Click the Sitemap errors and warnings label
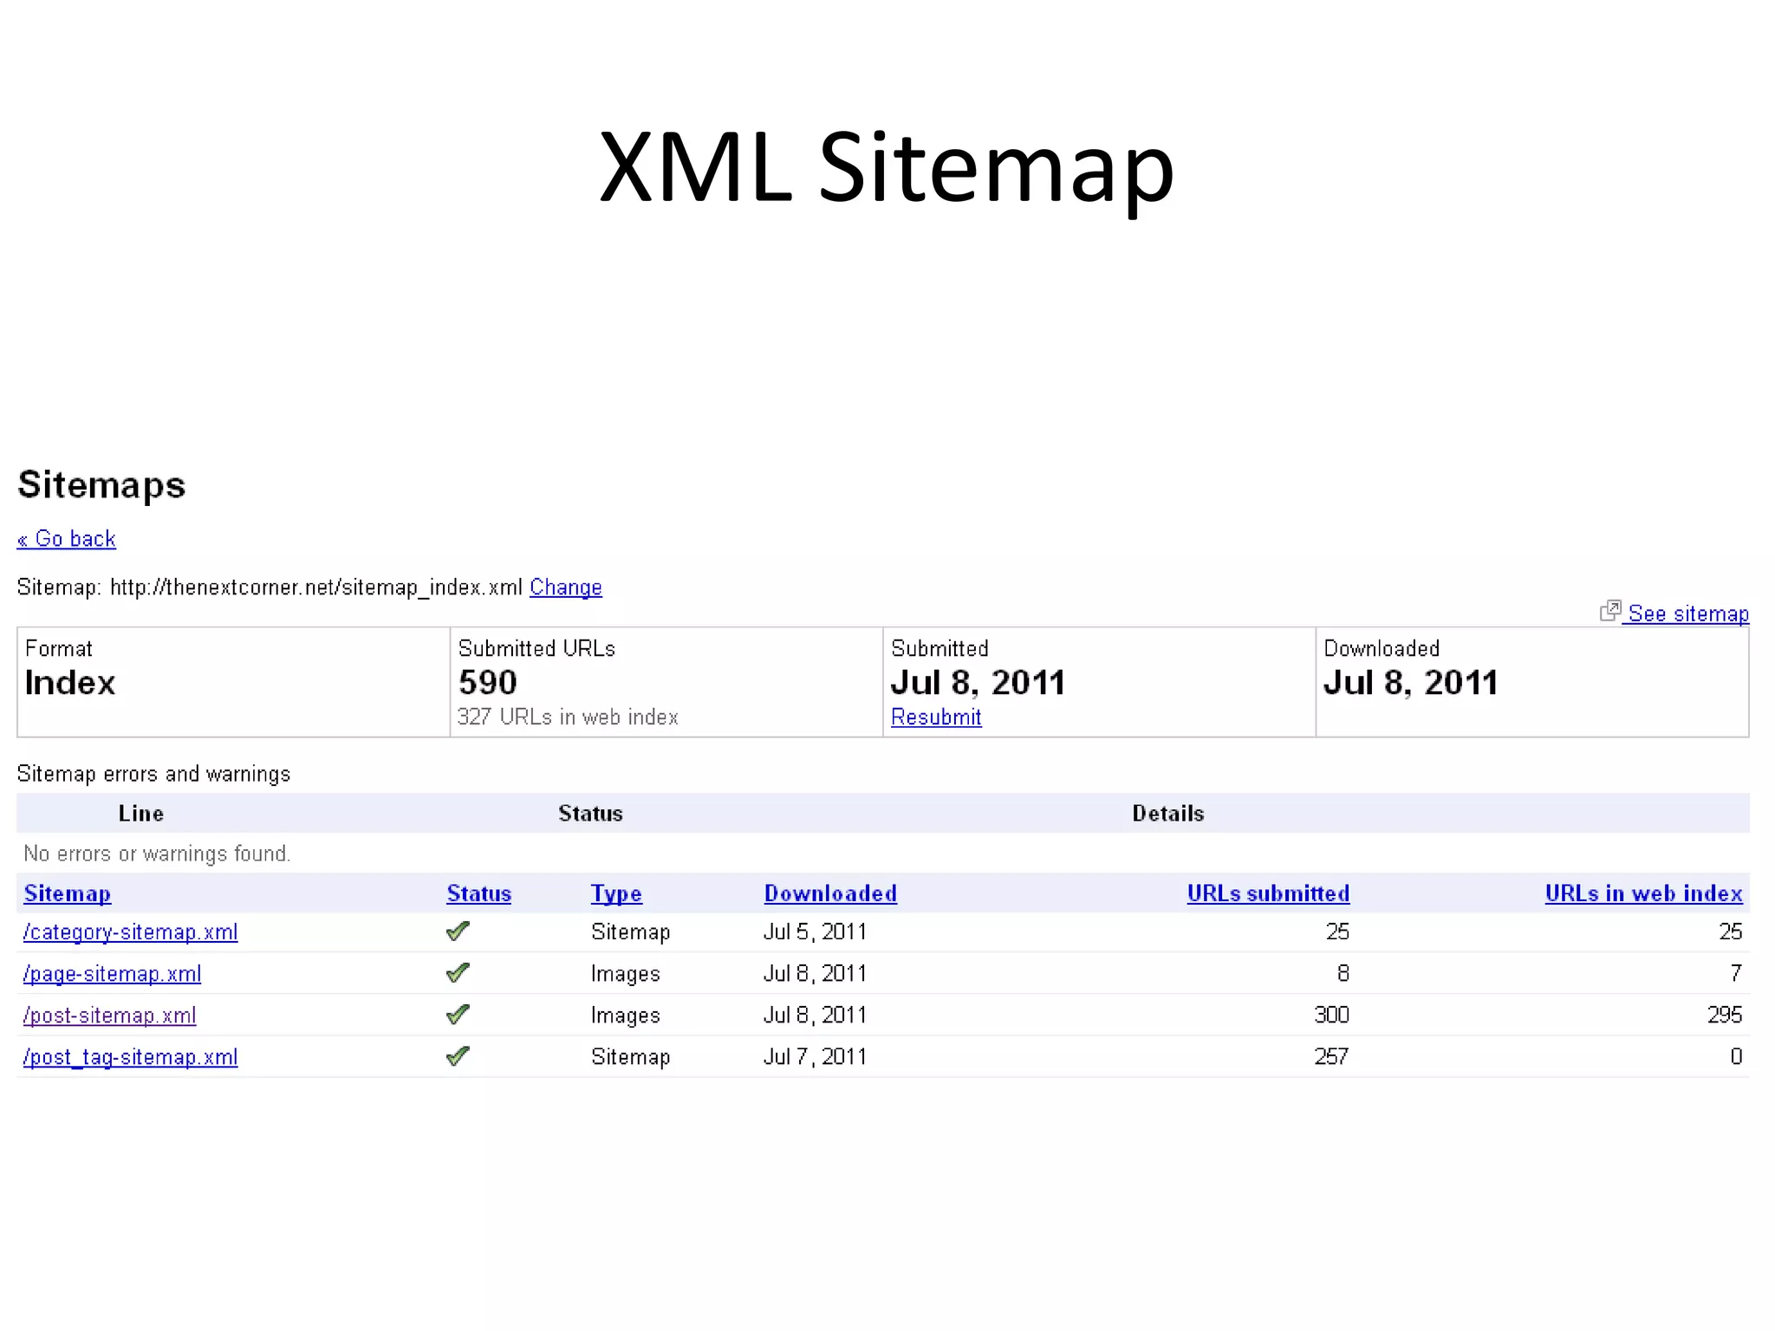Image resolution: width=1775 pixels, height=1331 pixels. [153, 774]
